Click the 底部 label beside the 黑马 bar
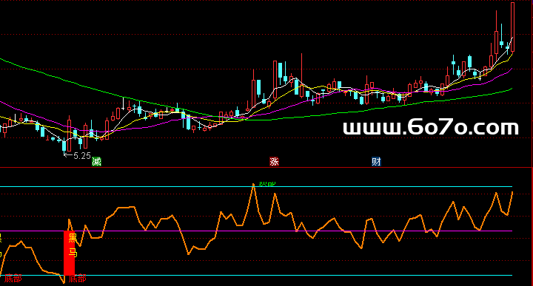This screenshot has width=533, height=286. (77, 279)
